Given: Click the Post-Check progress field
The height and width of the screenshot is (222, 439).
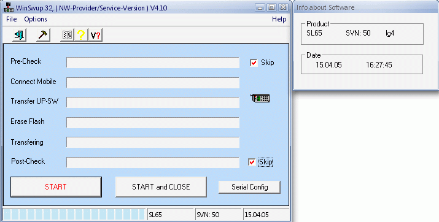Looking at the screenshot, I should tap(153, 163).
